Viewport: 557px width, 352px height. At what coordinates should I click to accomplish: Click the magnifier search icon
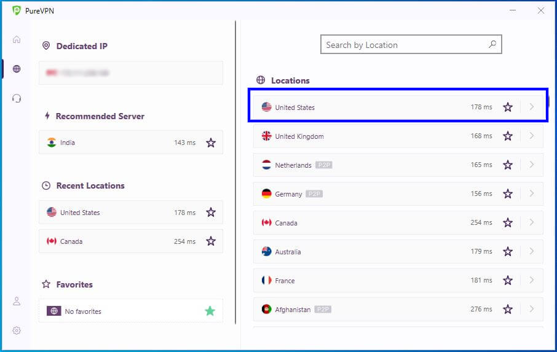[492, 44]
